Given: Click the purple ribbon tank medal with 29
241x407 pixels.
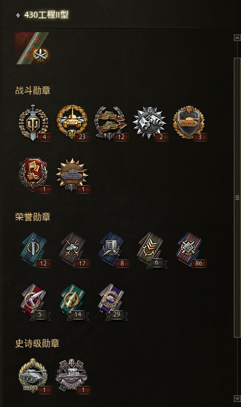Looking at the screenshot, I should [x=112, y=301].
